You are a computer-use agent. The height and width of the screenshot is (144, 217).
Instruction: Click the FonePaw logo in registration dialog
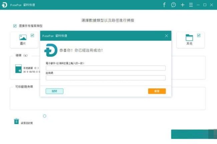51,50
